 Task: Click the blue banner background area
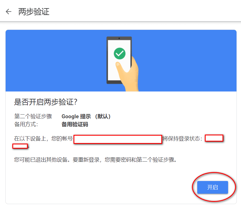(x=184, y=61)
